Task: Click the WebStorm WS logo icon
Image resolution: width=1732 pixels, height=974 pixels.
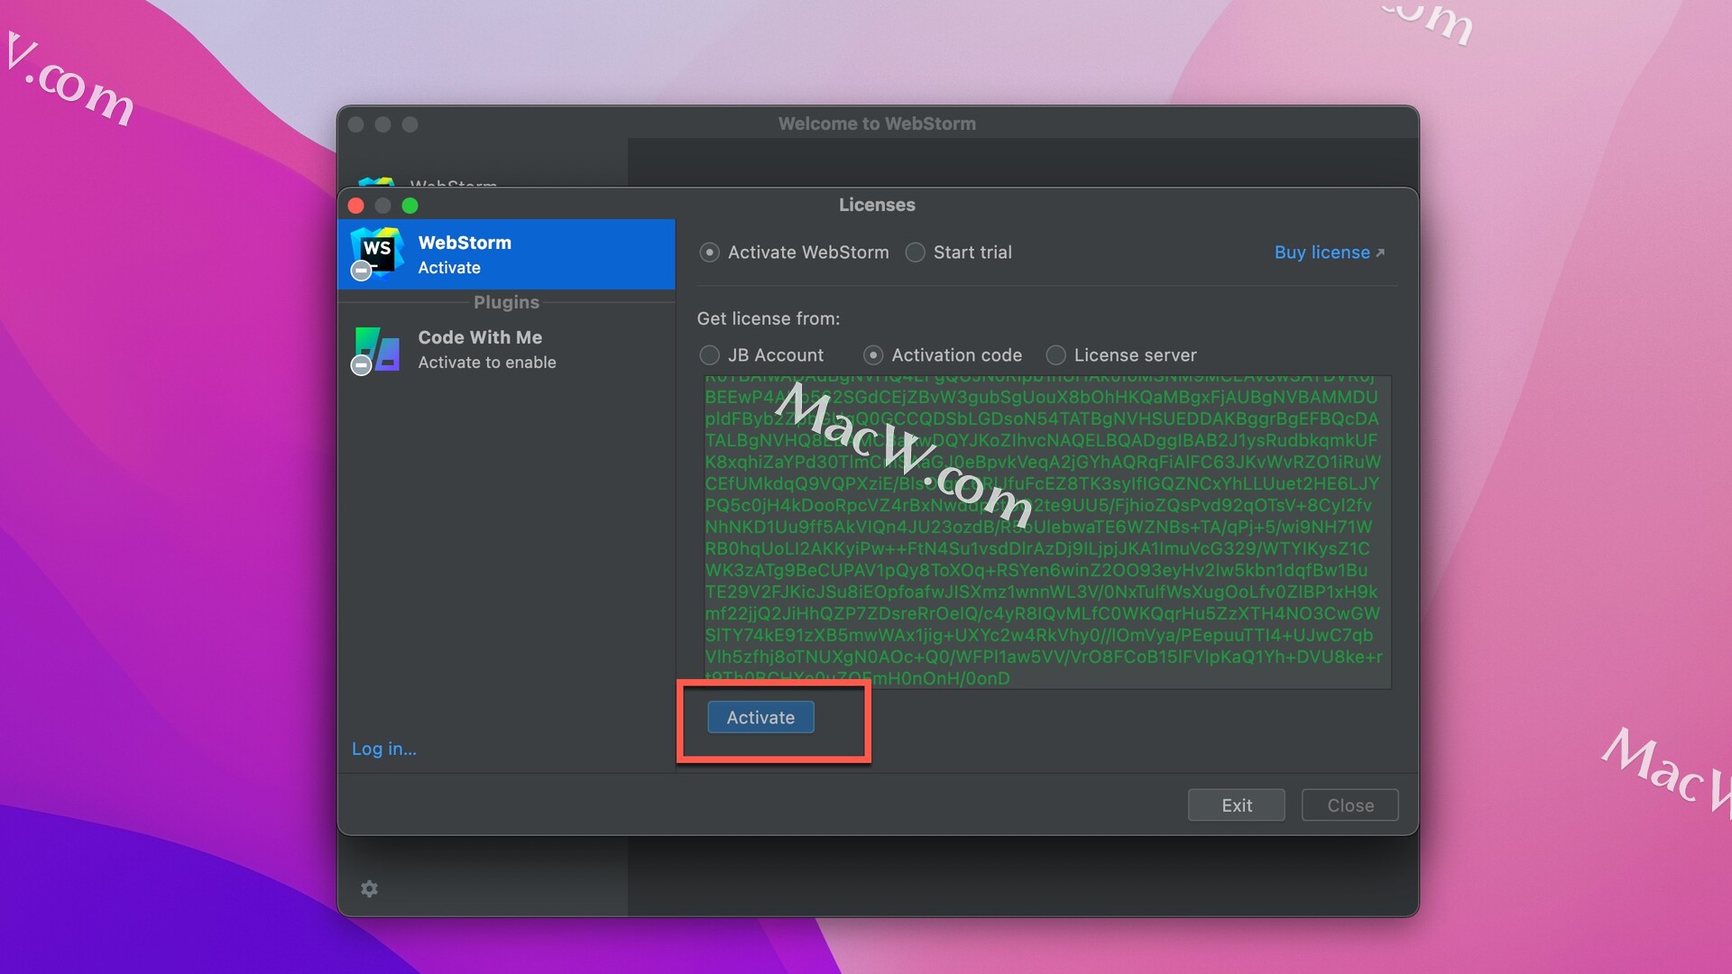Action: click(376, 253)
